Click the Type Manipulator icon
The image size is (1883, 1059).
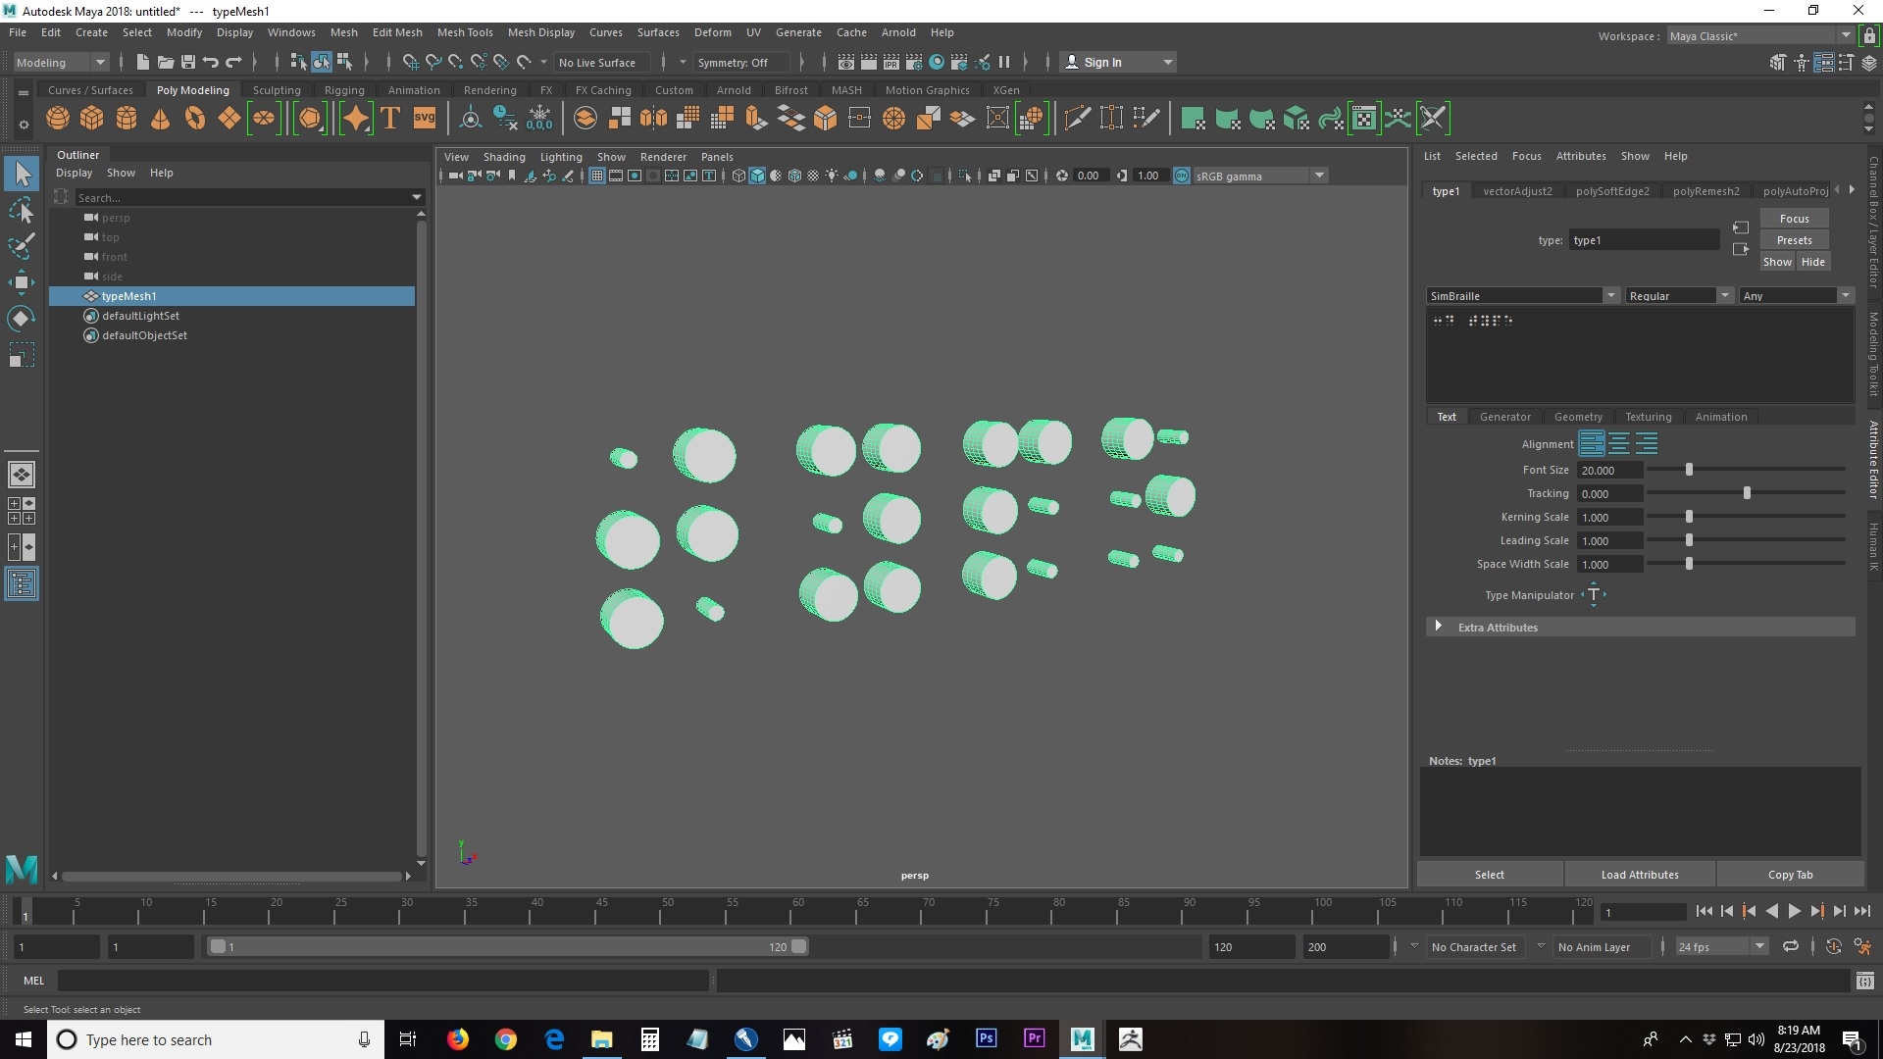click(x=1594, y=594)
